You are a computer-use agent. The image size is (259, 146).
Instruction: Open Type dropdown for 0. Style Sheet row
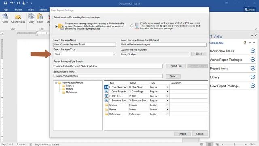point(167,87)
